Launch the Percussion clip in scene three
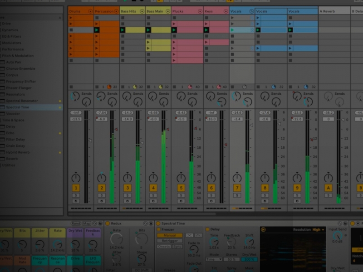363x272 pixels. click(97, 30)
